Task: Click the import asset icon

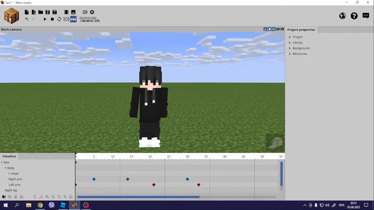Action: [34, 12]
